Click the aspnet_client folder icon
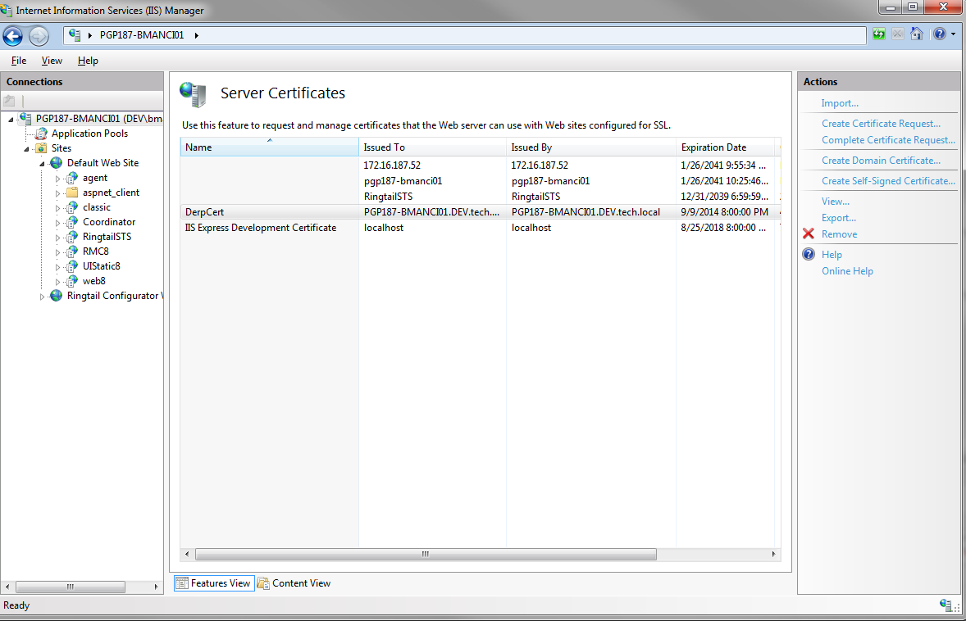Screen dimensions: 966x621 click(x=72, y=193)
